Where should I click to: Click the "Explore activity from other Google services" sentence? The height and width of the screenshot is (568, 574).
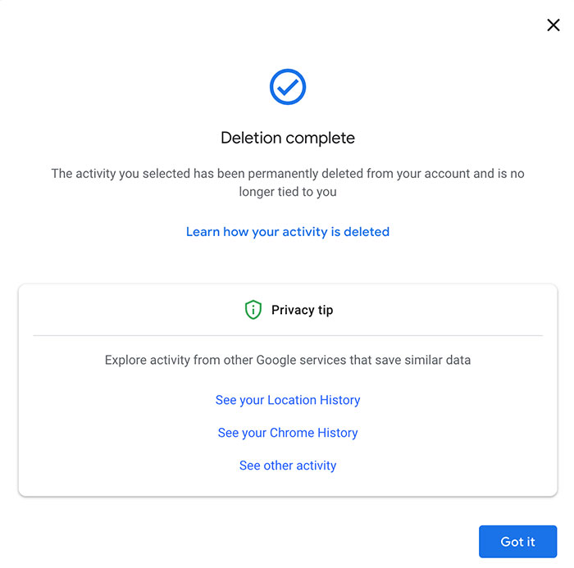288,360
